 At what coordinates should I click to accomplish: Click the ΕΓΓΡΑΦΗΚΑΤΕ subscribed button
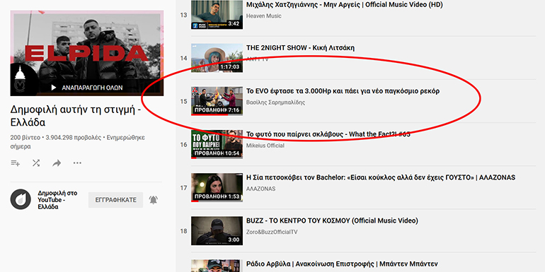[x=115, y=200]
